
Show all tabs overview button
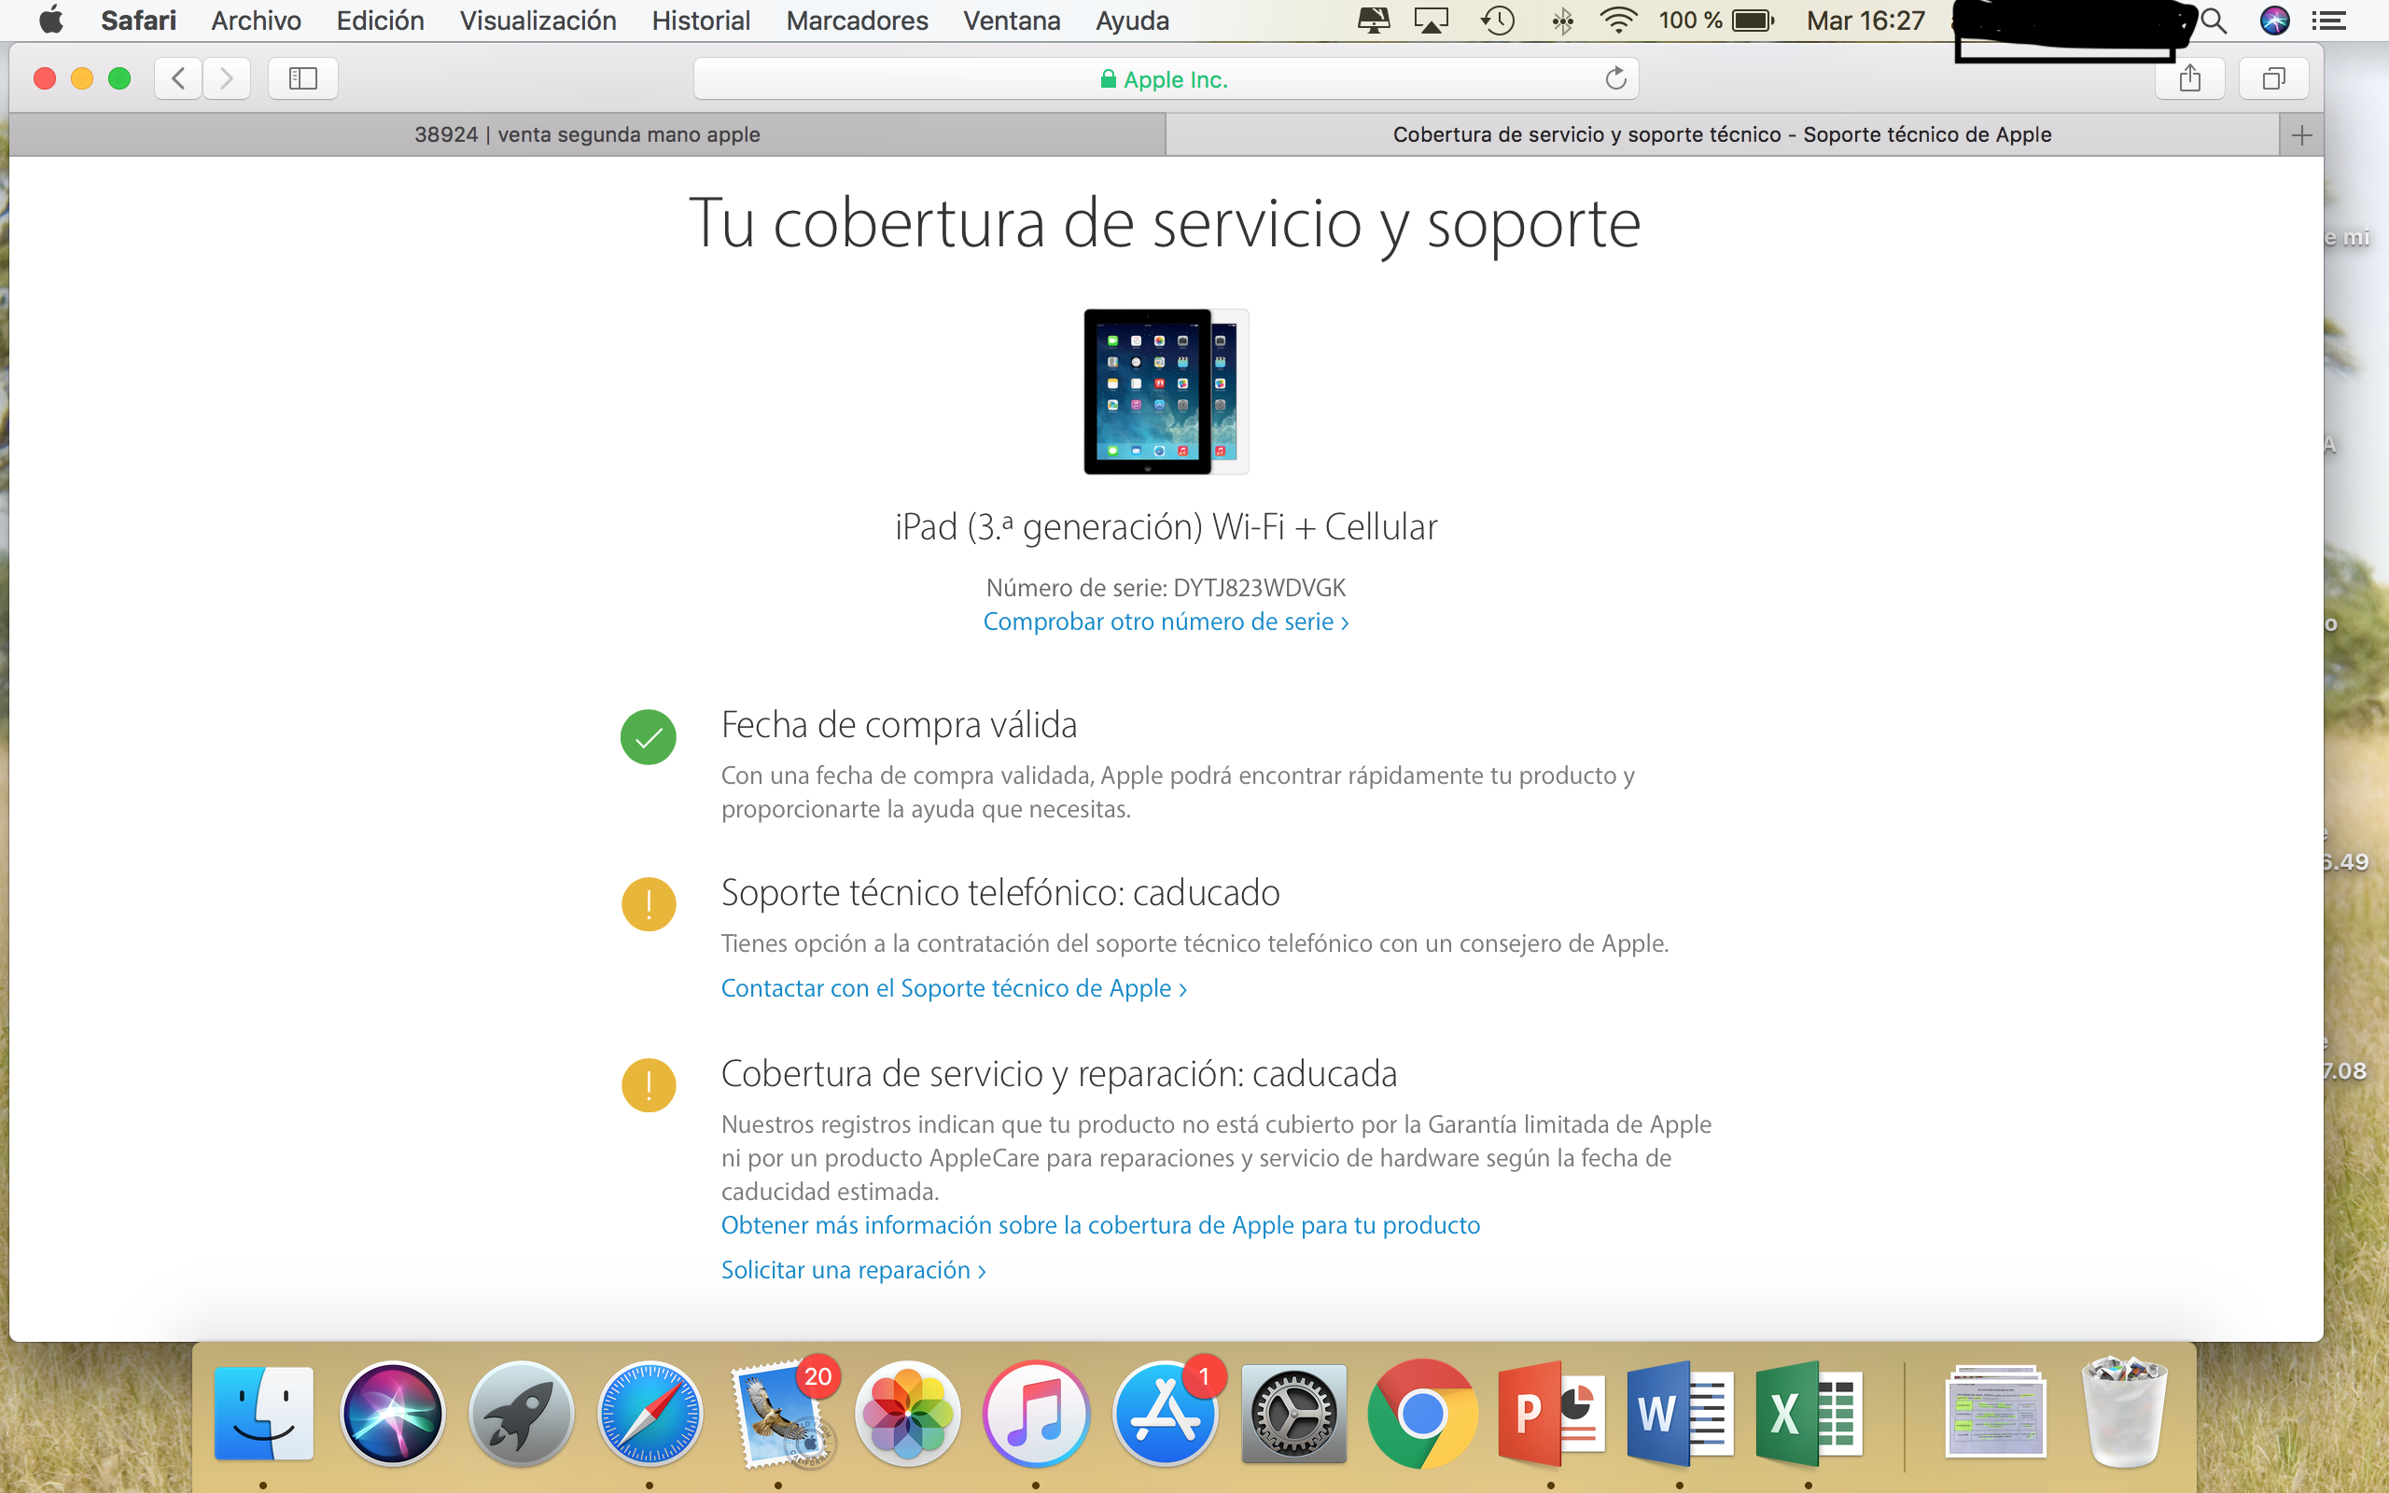(x=2273, y=78)
